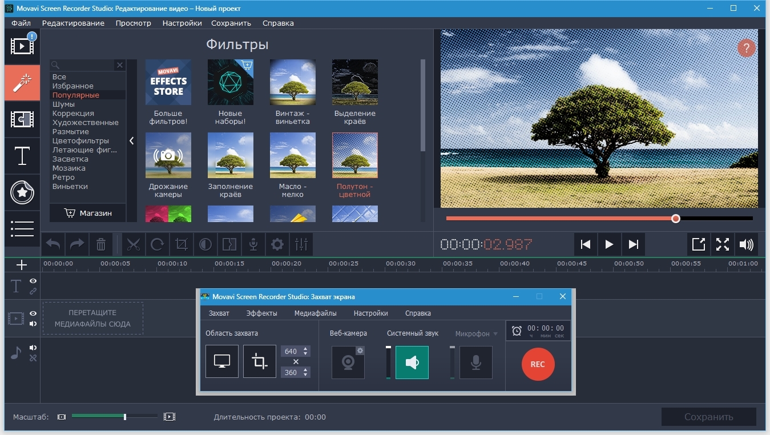Click the Delete trash icon
Image resolution: width=770 pixels, height=435 pixels.
click(101, 245)
